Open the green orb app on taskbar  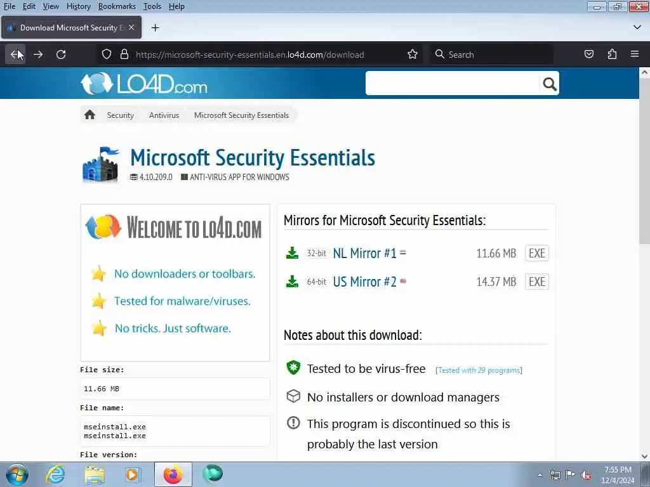coord(213,474)
